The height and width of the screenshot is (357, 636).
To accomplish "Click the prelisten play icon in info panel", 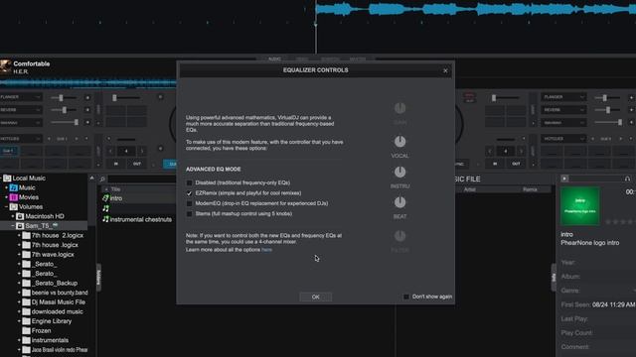I will tap(564, 178).
